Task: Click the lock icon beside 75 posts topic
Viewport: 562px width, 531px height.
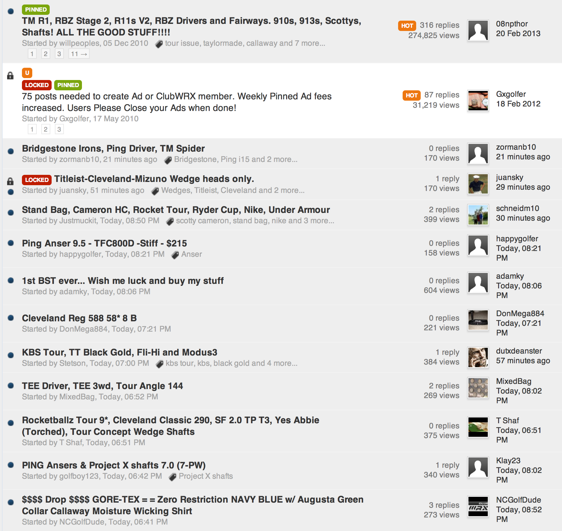Action: [10, 76]
